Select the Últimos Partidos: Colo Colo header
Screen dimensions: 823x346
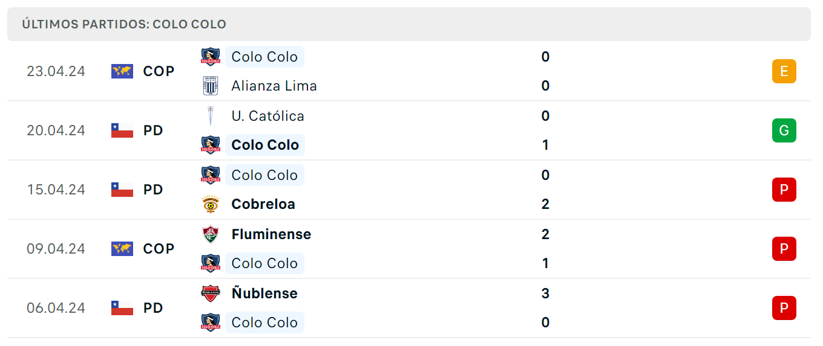(409, 24)
